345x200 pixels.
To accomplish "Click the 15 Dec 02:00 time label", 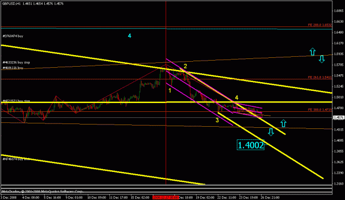I will click(x=140, y=198).
